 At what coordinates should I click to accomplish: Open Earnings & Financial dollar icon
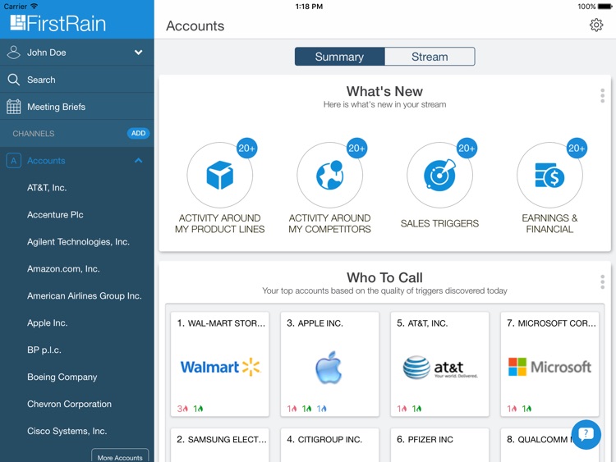549,175
